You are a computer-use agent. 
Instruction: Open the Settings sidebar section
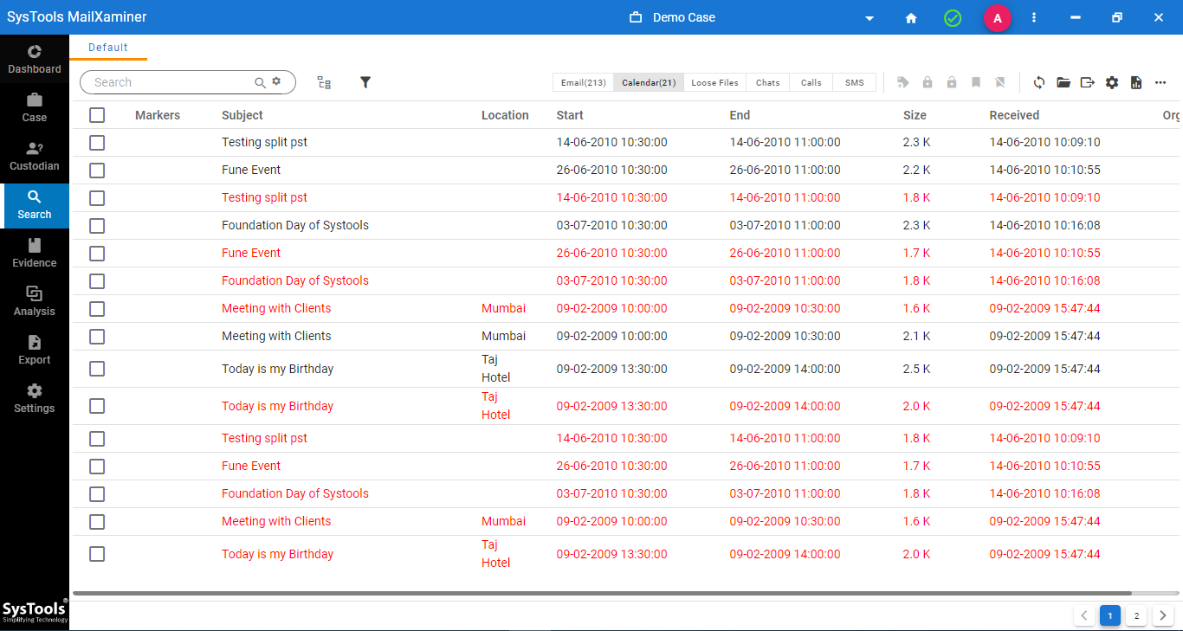[35, 399]
